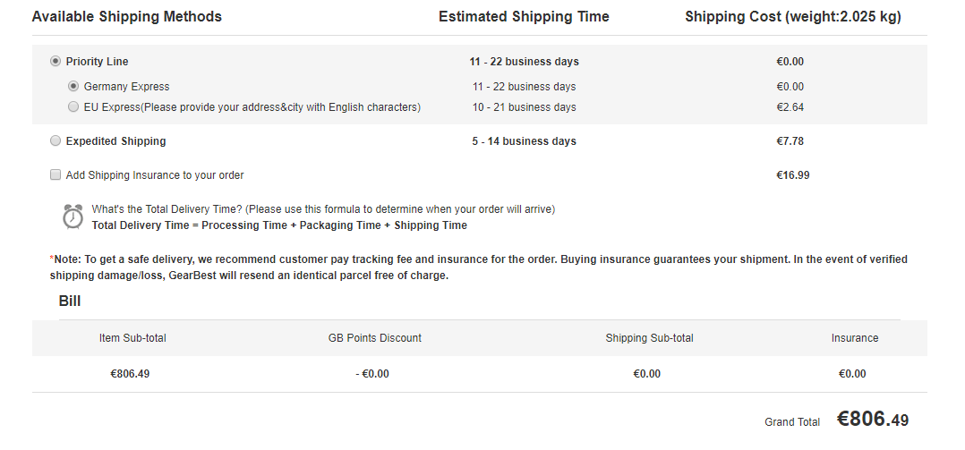This screenshot has height=450, width=965.
Task: Select the EU Express shipping radio button
Action: pyautogui.click(x=73, y=107)
